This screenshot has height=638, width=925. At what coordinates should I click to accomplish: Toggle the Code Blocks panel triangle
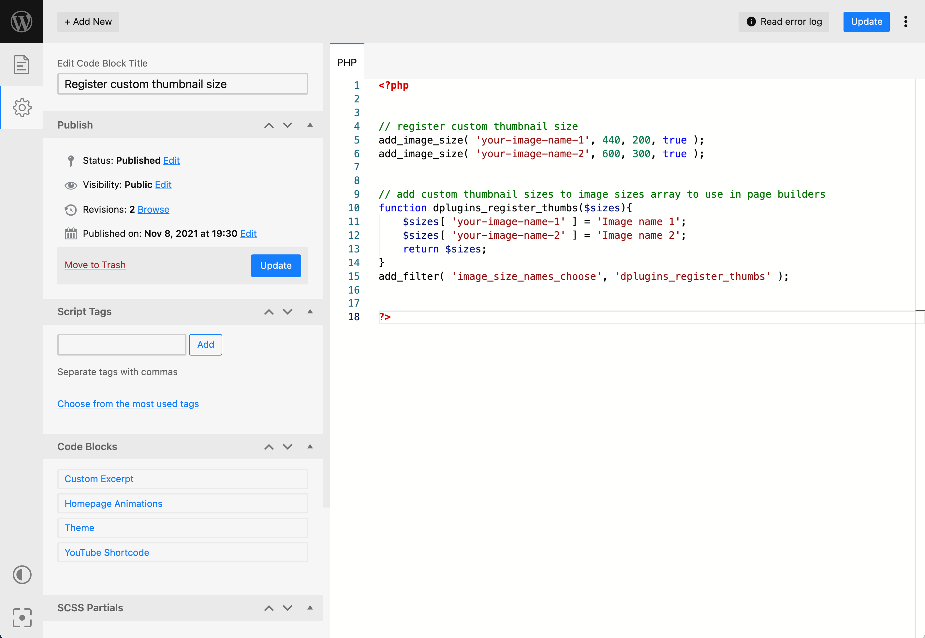click(x=310, y=446)
